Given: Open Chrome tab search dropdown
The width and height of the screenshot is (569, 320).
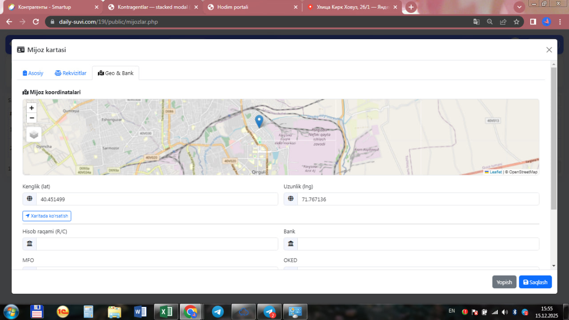Looking at the screenshot, I should point(519,7).
